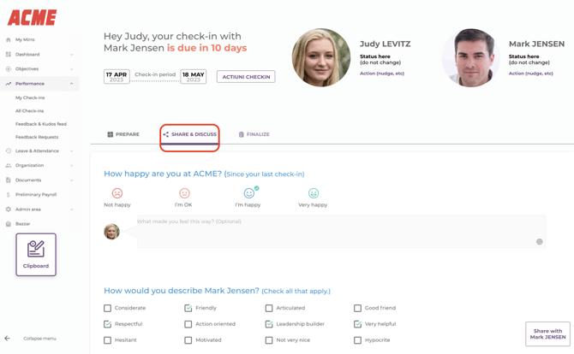Screen dimensions: 574x354
Task: Click the Organization people icon
Action: click(8, 165)
